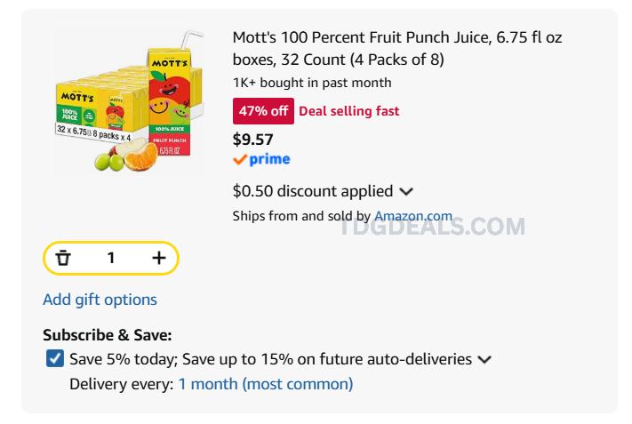The image size is (632, 424).
Task: Open the Add gift options link
Action: coord(100,300)
